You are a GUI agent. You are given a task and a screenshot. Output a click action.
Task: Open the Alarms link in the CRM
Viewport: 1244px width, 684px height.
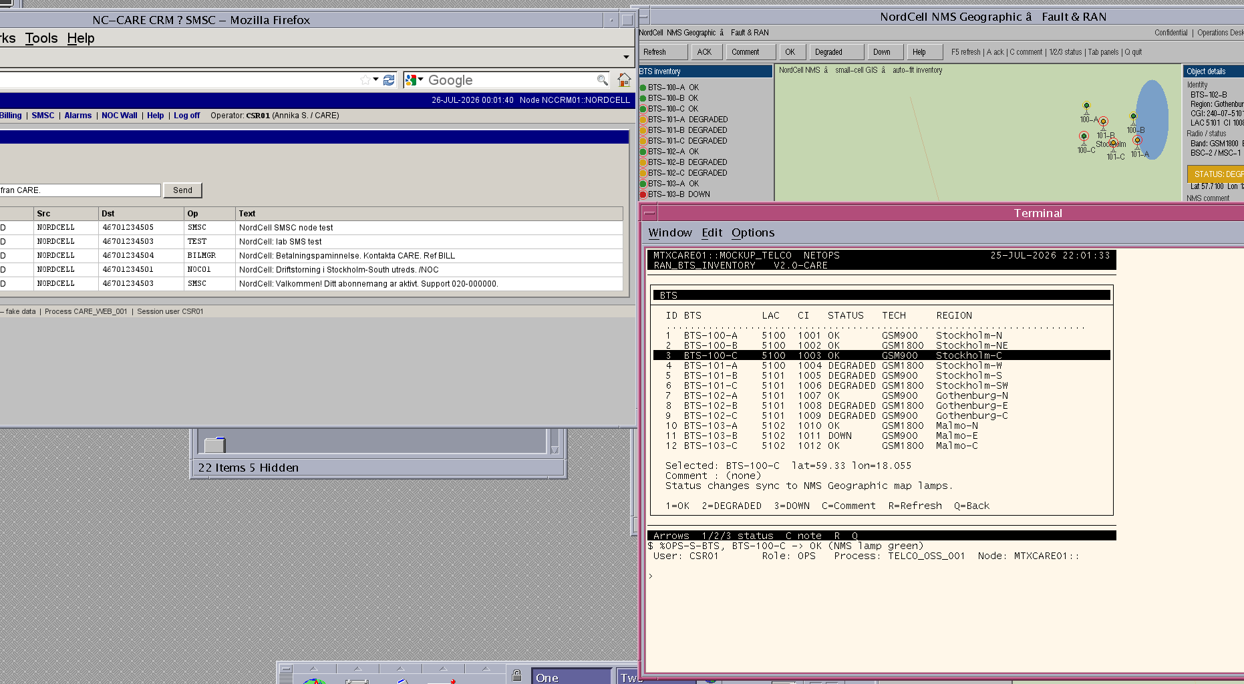(77, 116)
